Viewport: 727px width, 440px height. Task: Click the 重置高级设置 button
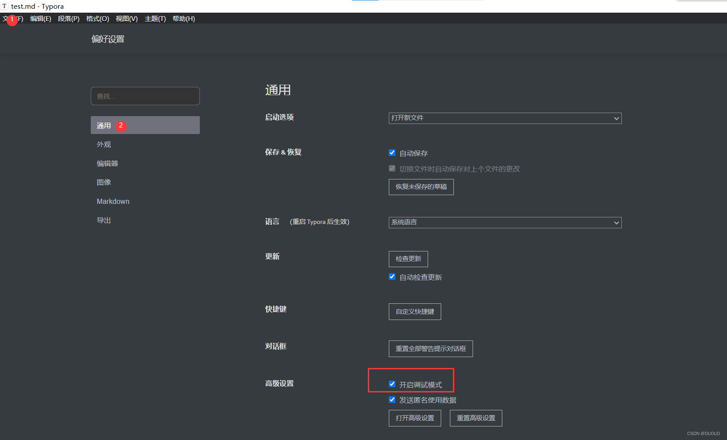point(476,418)
